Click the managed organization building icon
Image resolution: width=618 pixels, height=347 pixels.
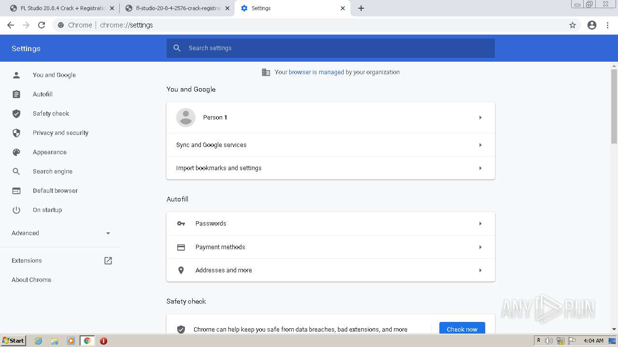tap(266, 72)
